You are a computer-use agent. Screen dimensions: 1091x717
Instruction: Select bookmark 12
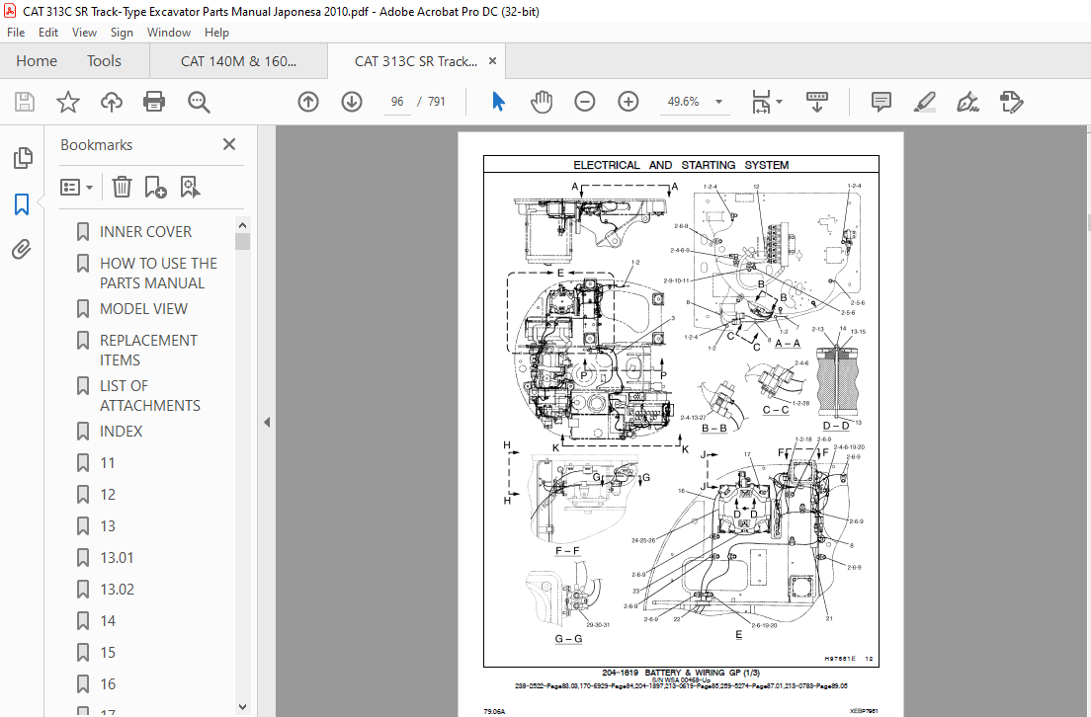107,495
